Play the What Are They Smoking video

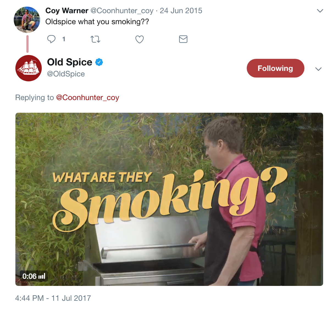(169, 199)
